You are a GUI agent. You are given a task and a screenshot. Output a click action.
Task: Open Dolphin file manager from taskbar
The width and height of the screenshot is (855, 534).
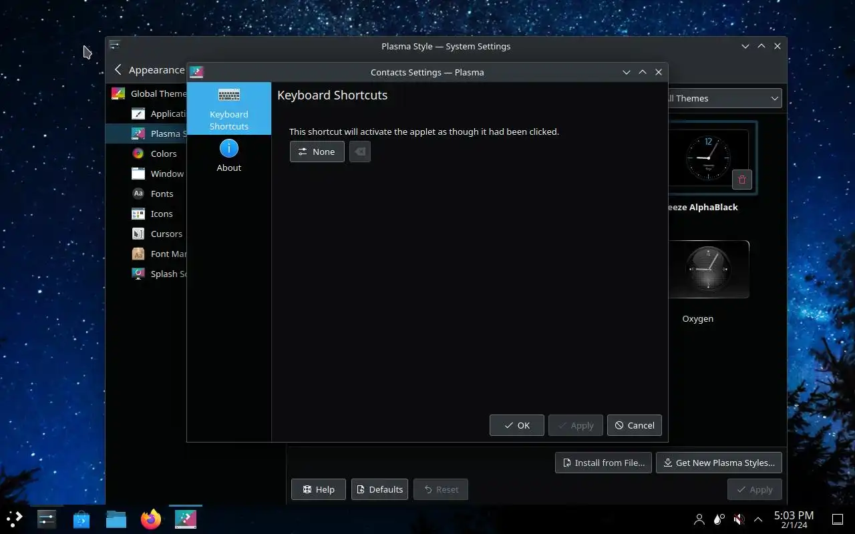click(x=116, y=519)
